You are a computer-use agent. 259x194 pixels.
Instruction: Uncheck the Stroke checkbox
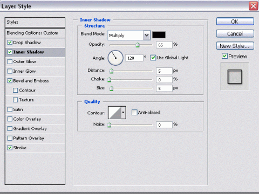coord(10,148)
